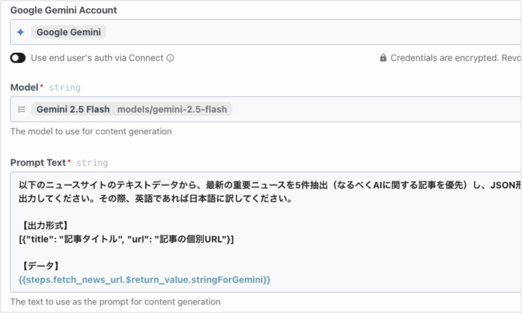Click the "Google Gemini Account" heading
Viewport: 522px width, 313px height.
pos(64,10)
